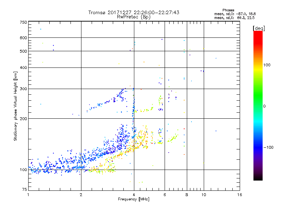Image resolution: width=282 pixels, height=212 pixels.
Task: Select the 'RwPretec (8p)' subtitle text
Action: click(134, 17)
